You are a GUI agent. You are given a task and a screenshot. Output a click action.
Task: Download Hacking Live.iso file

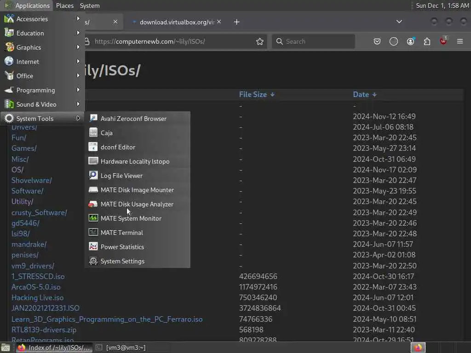click(38, 297)
